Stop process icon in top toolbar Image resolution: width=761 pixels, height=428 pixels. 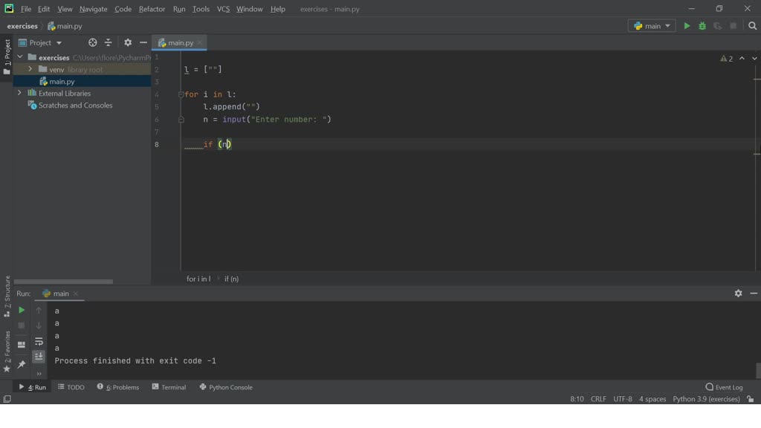734,26
